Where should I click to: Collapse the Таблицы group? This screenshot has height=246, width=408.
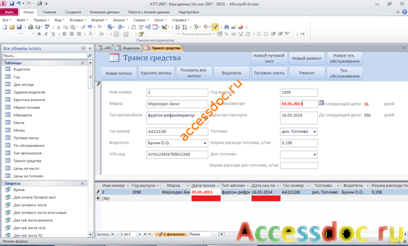point(82,63)
